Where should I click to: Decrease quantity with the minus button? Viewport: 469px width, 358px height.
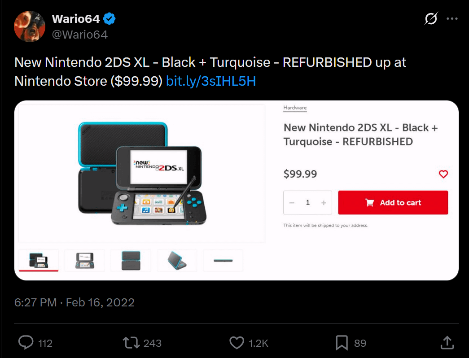coord(292,203)
